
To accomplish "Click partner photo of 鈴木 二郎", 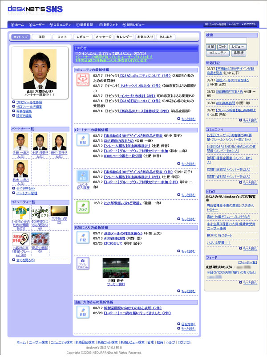I will [20, 169].
